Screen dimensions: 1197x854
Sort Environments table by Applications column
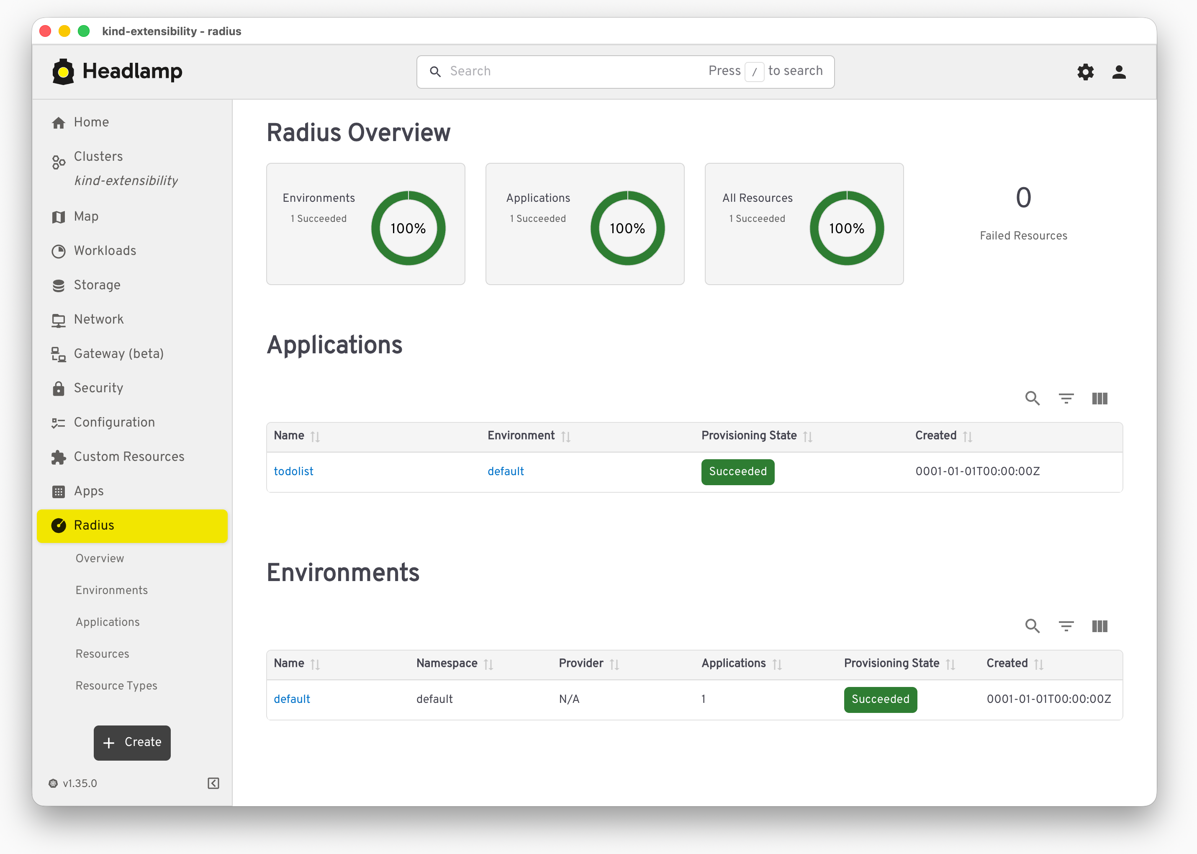click(778, 664)
